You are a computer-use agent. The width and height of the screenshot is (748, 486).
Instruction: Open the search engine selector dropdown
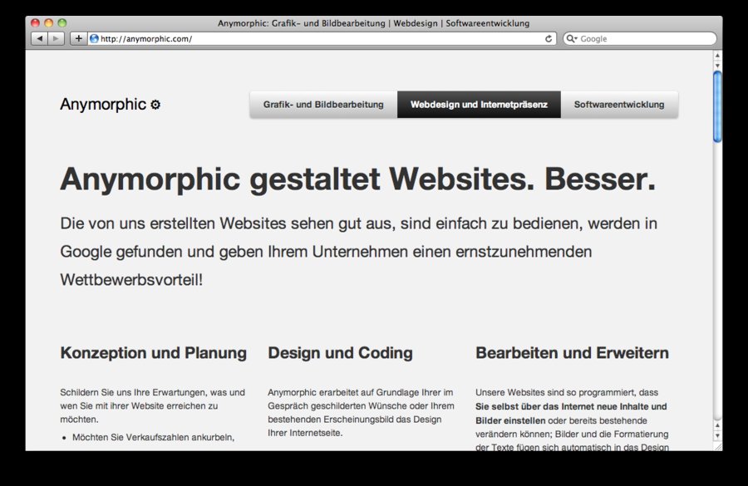tap(575, 38)
